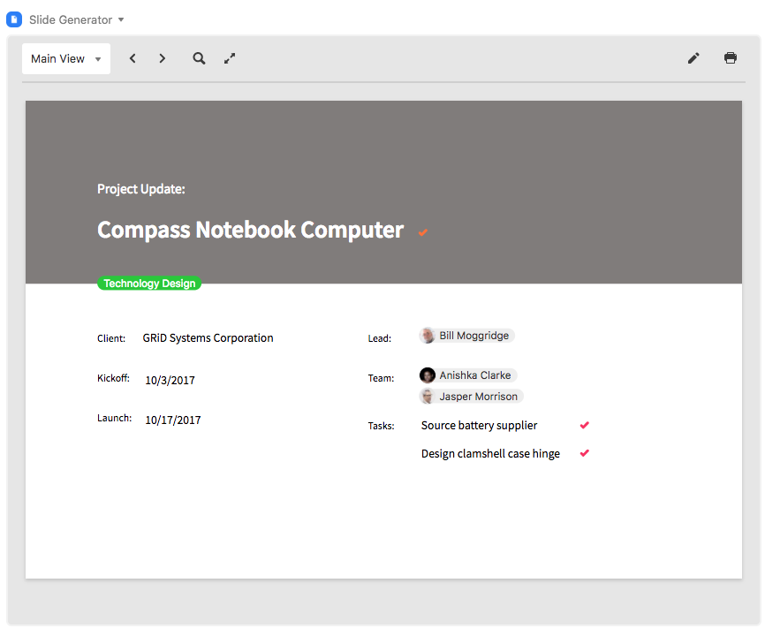Click GRiD Systems Corporation client name
This screenshot has width=765, height=636.
pos(208,338)
